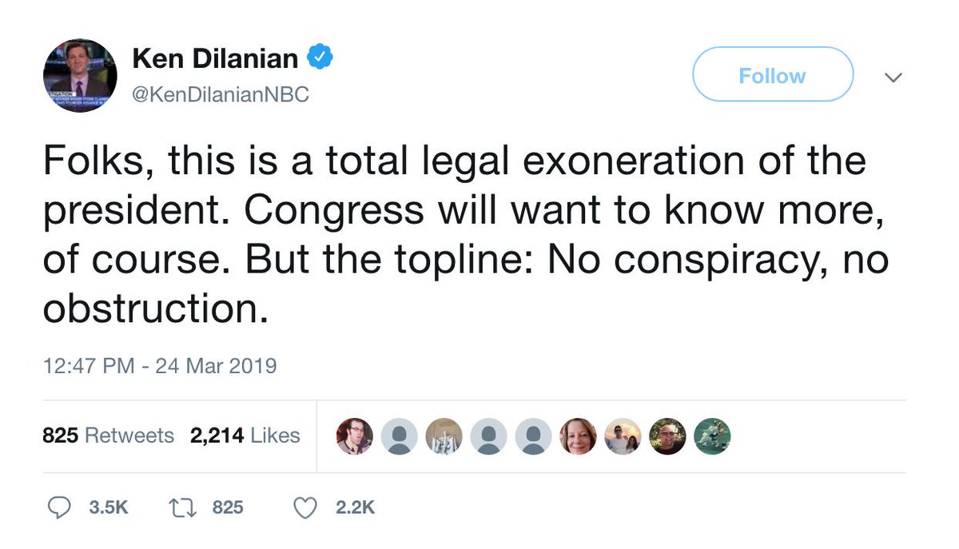
Task: Click the last green-toned liker avatar
Action: click(713, 436)
